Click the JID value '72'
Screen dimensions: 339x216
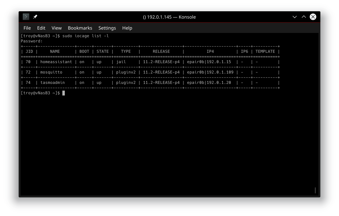pyautogui.click(x=28, y=72)
